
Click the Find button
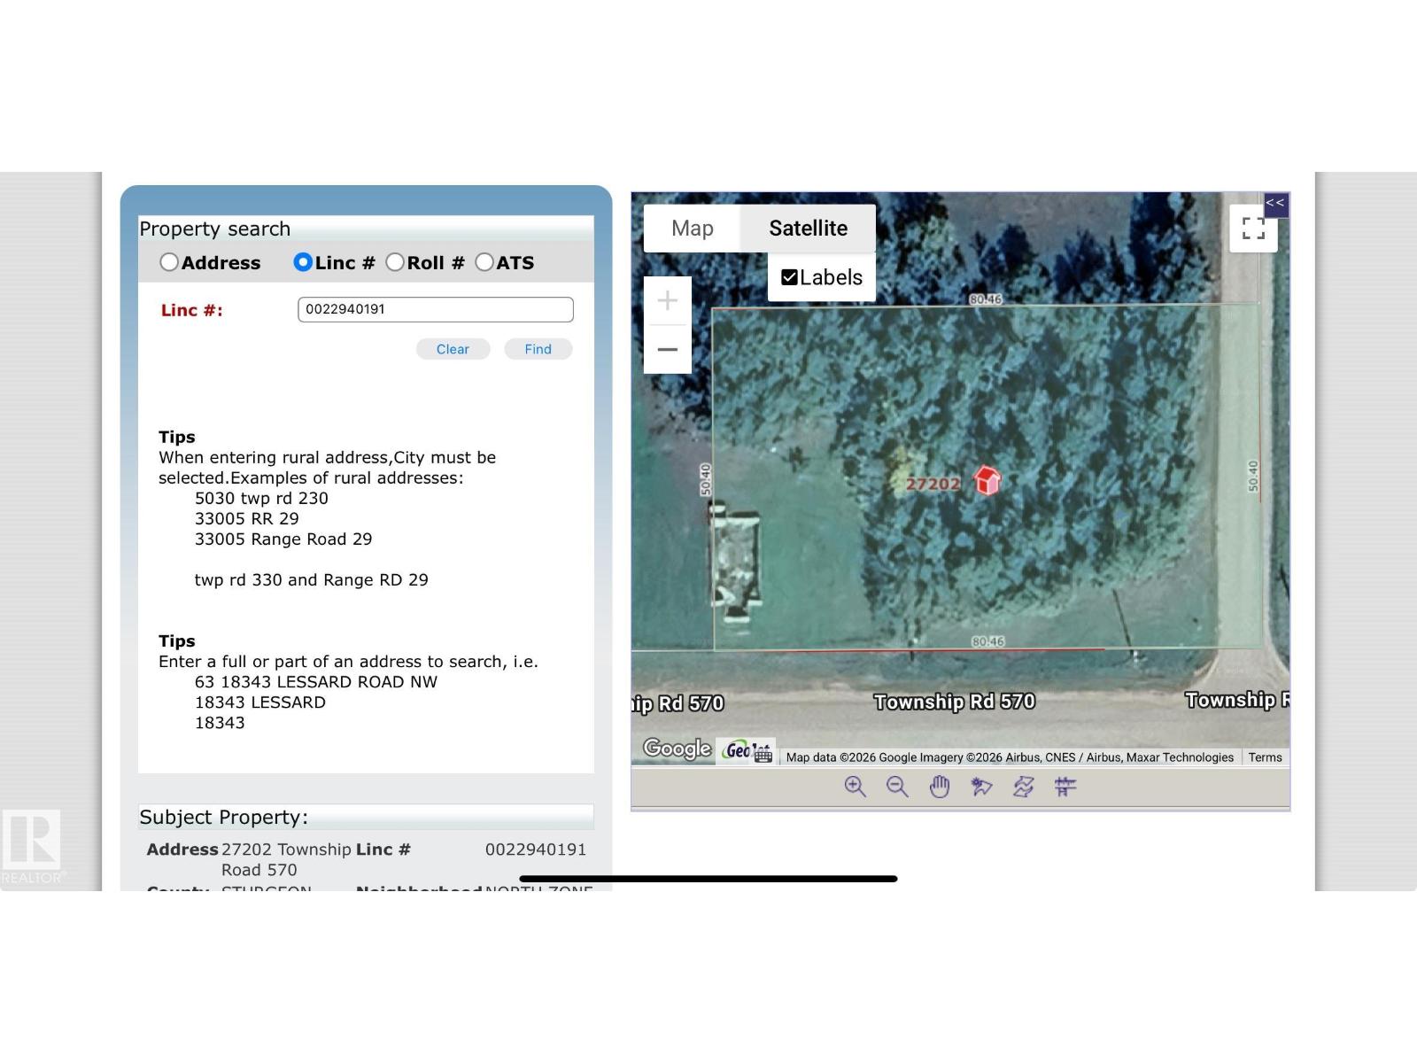tap(538, 349)
